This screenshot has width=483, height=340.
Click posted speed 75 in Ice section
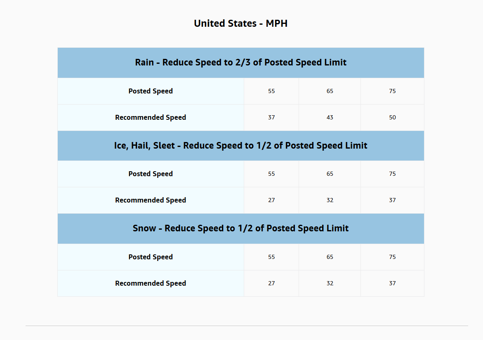tap(392, 174)
